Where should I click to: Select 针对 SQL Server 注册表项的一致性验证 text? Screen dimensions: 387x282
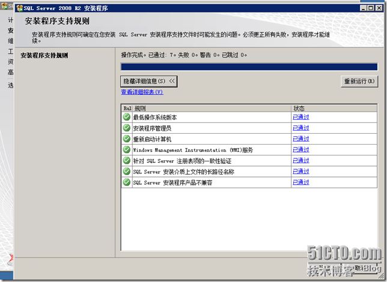tap(182, 161)
